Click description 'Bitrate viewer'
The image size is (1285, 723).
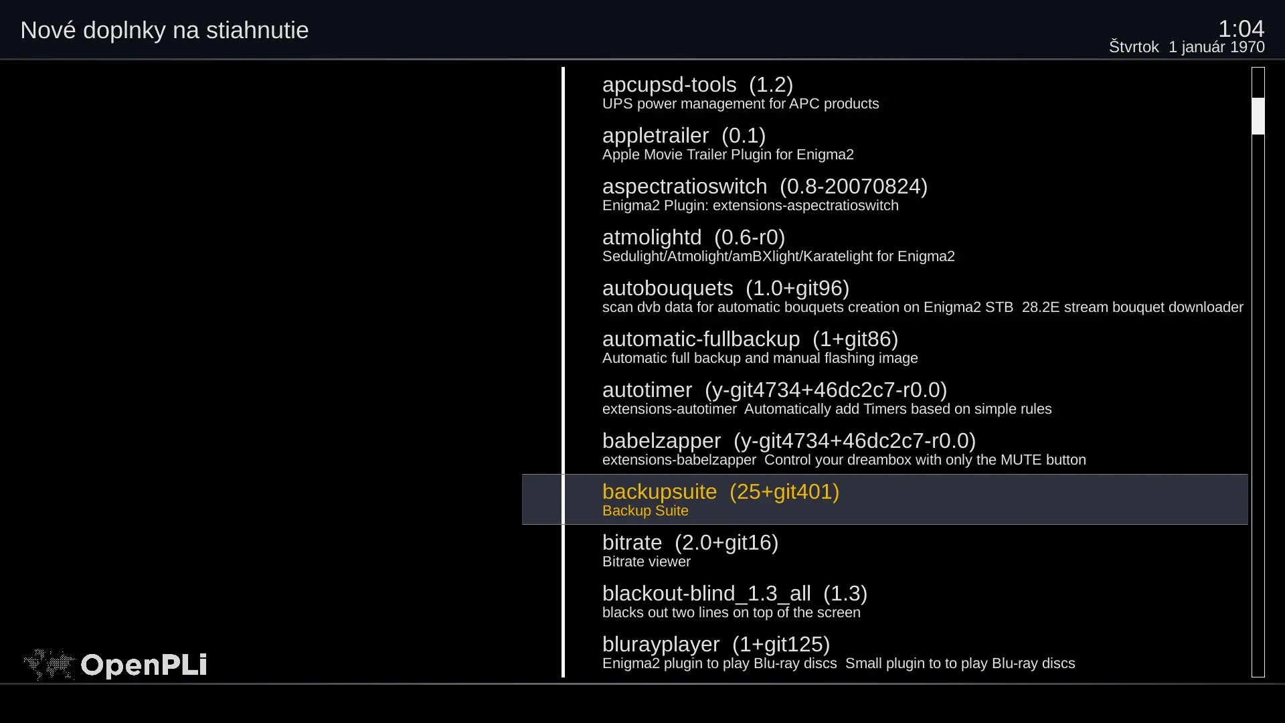click(x=646, y=562)
